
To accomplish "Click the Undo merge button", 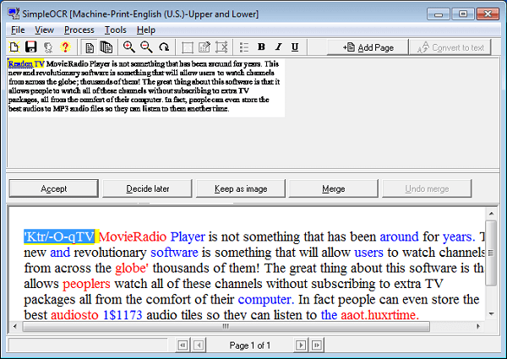I will [x=427, y=188].
